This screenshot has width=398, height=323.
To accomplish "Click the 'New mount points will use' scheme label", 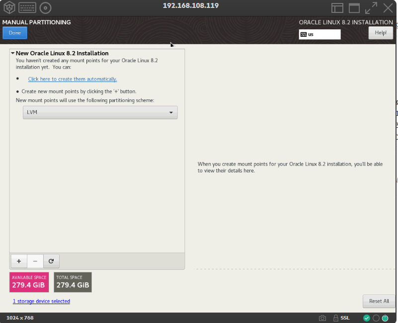I will point(85,100).
